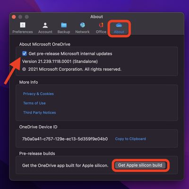Click the 'About Microsoft OneDrive' section heading

pyautogui.click(x=45, y=44)
